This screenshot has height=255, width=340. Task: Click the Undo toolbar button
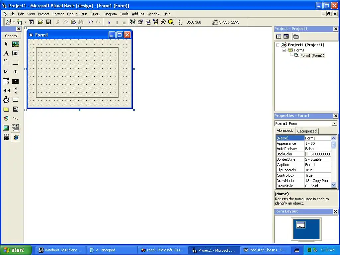pyautogui.click(x=91, y=22)
